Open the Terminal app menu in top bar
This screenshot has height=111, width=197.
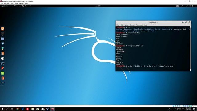(x=27, y=6)
